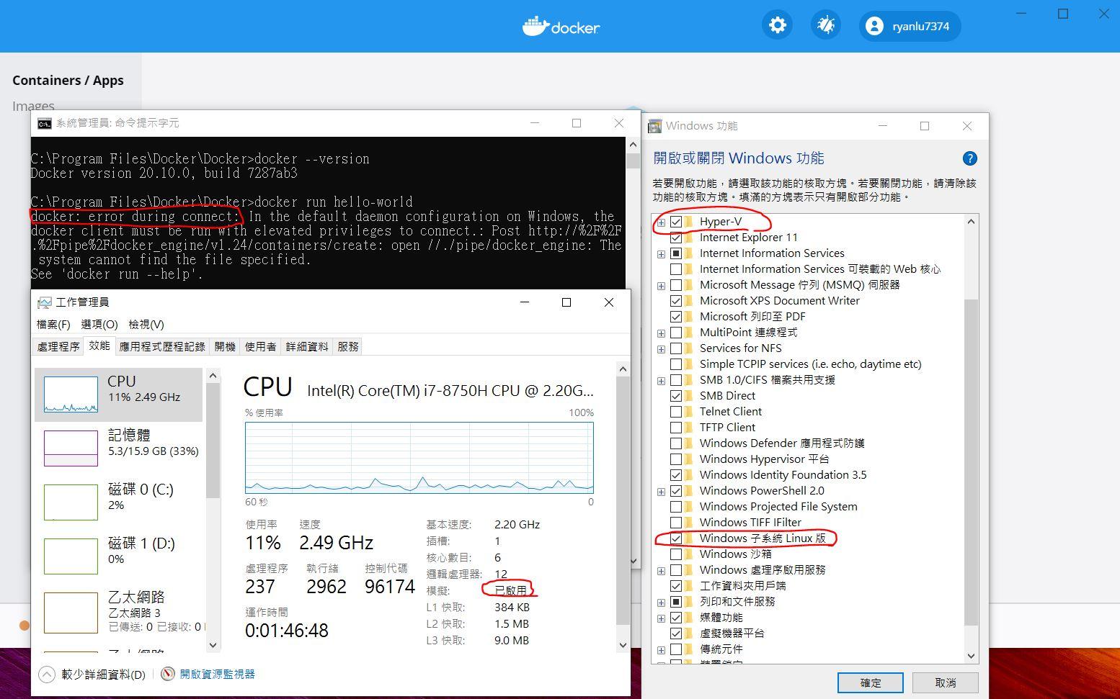Switch to 服務 tab
This screenshot has height=699, width=1120.
click(347, 346)
